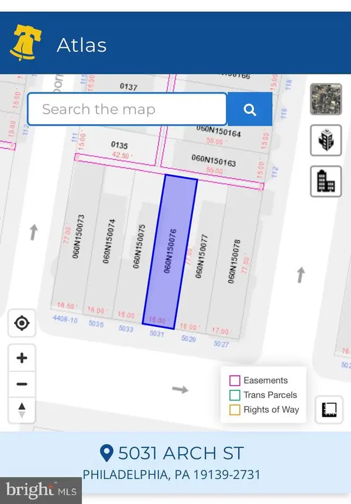Click the 5031 ARCH ST address heading

[x=173, y=453]
